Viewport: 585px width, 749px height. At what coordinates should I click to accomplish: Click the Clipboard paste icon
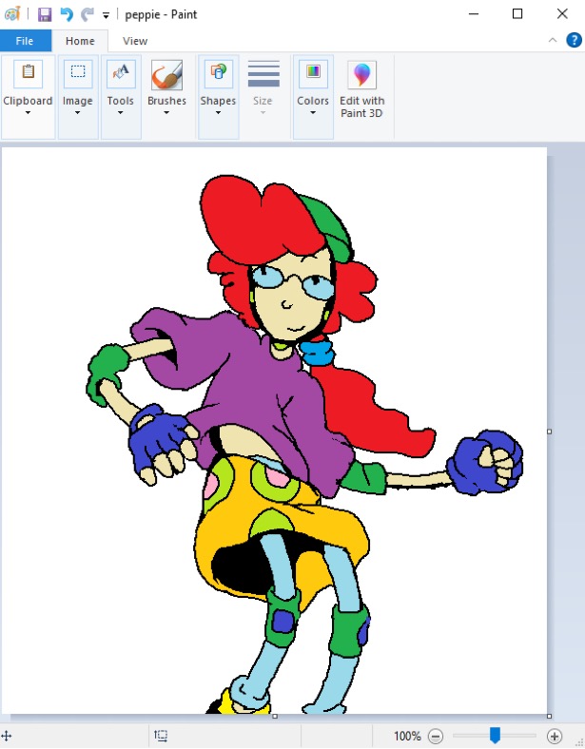[29, 73]
